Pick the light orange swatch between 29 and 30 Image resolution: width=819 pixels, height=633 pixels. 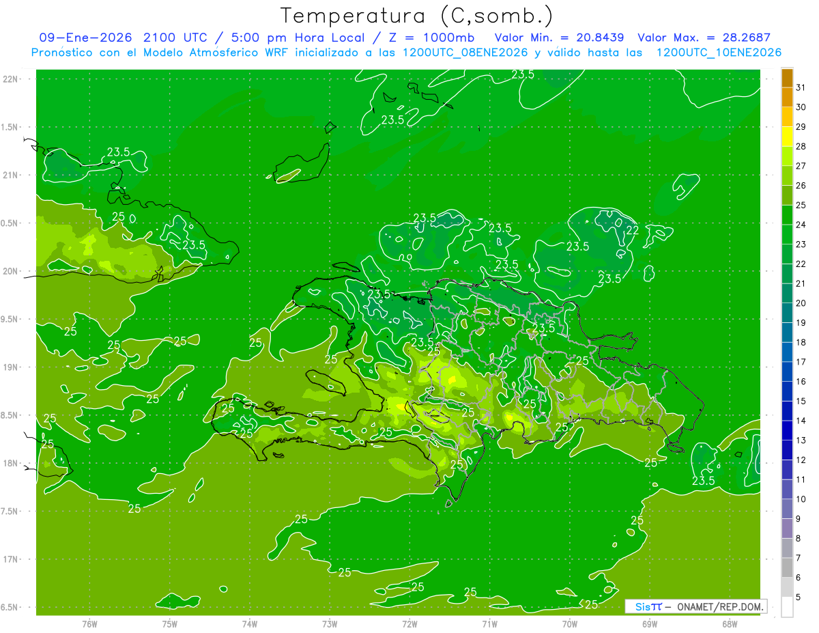[787, 117]
